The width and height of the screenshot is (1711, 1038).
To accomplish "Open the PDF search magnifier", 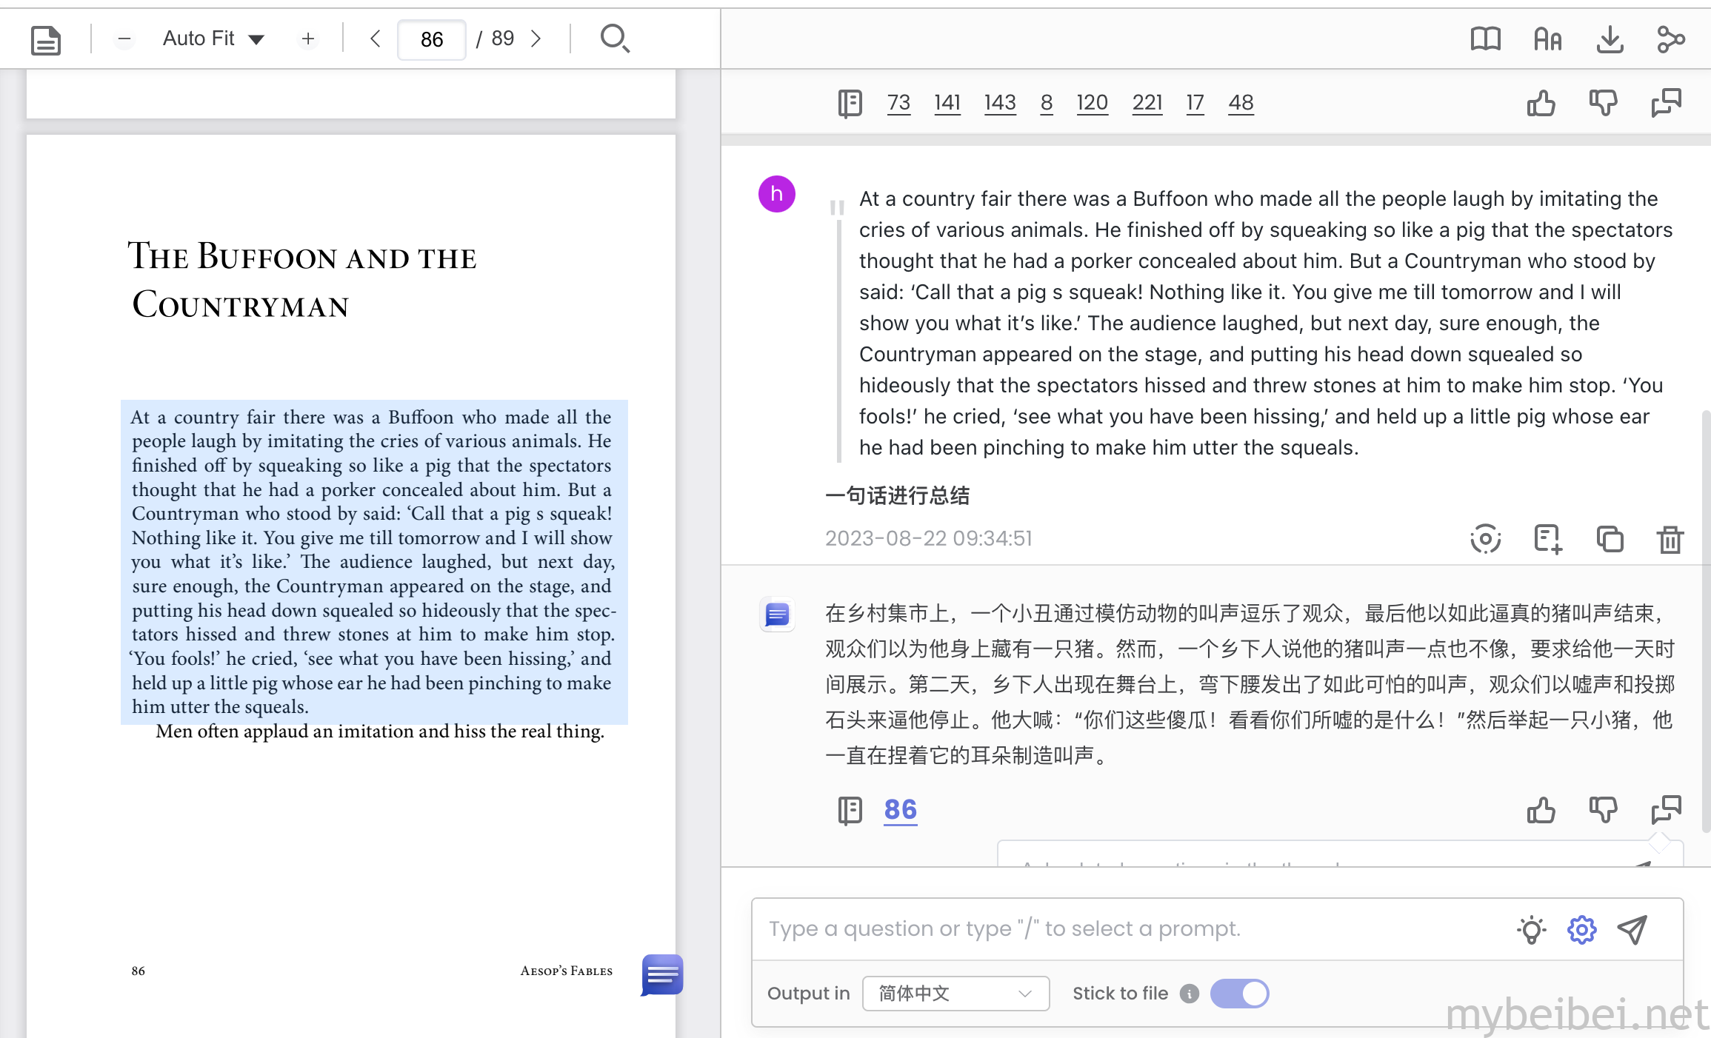I will pyautogui.click(x=615, y=38).
